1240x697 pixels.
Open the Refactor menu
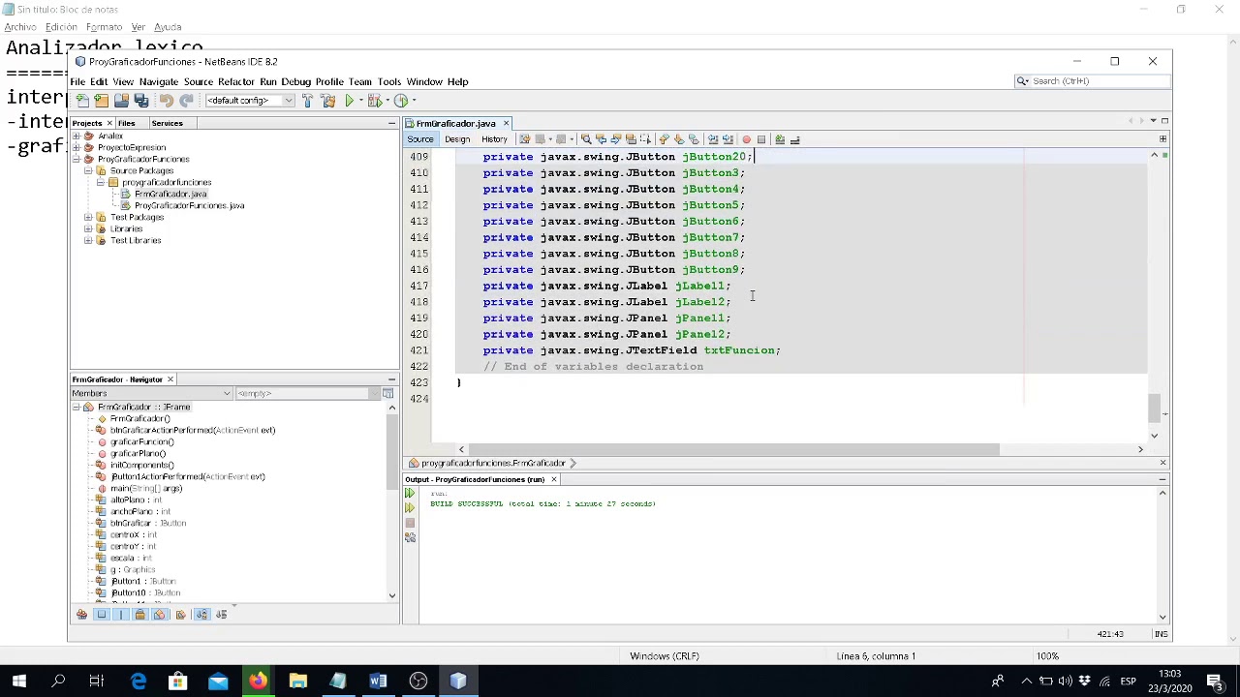(x=235, y=82)
